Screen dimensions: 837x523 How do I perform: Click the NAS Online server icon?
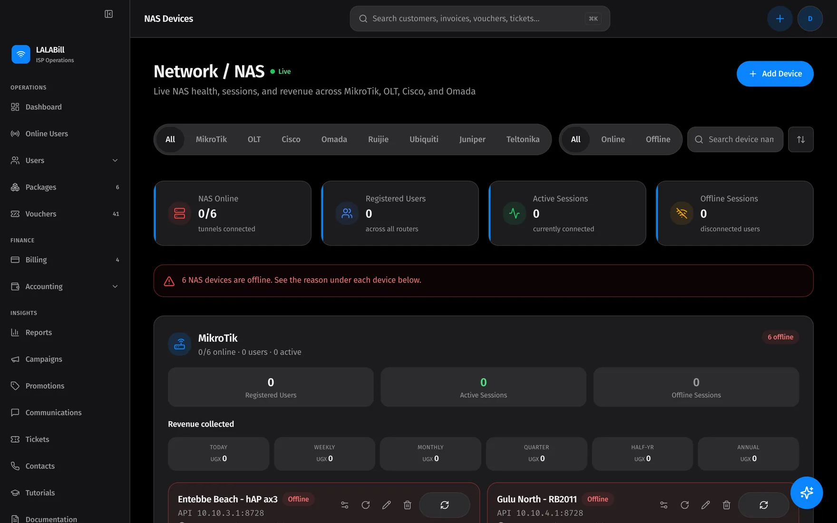(x=180, y=213)
